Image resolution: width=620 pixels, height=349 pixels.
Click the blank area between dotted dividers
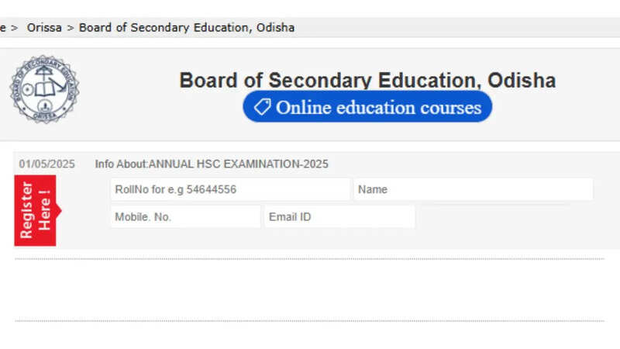[310, 290]
